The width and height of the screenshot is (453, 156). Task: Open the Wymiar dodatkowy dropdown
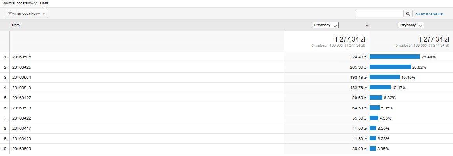[27, 14]
